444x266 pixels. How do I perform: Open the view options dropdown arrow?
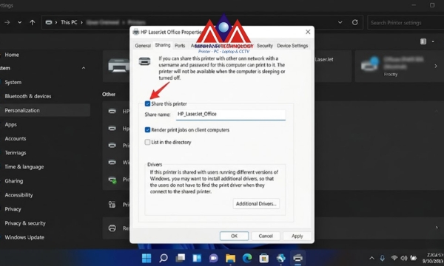point(433,41)
